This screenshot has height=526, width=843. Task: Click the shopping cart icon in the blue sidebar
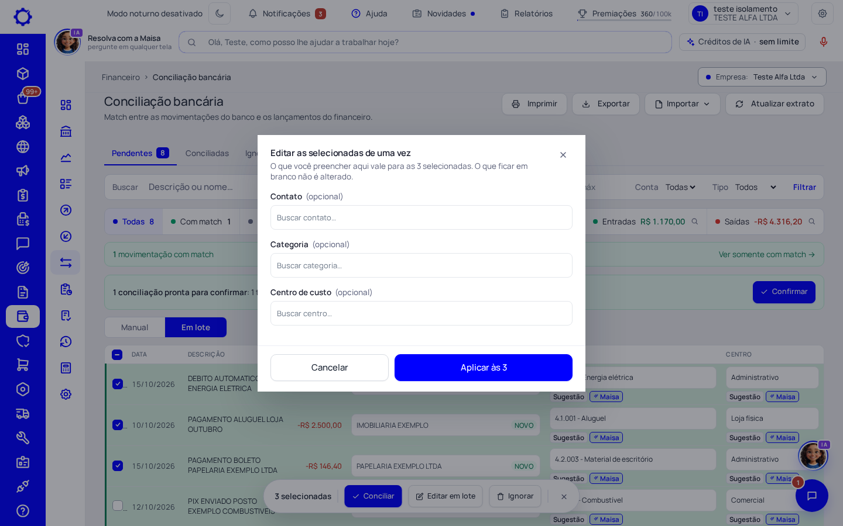coord(23,365)
